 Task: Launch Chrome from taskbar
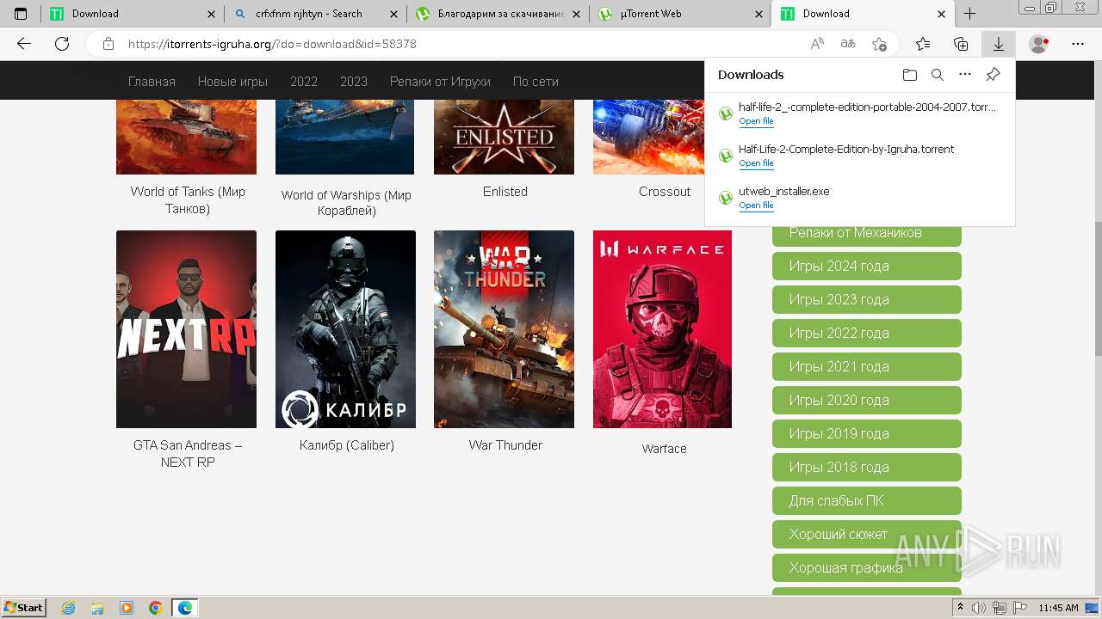point(156,608)
